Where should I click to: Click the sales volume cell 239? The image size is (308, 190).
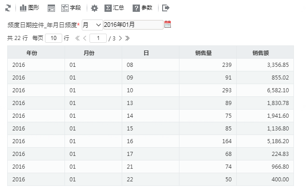[208, 65]
